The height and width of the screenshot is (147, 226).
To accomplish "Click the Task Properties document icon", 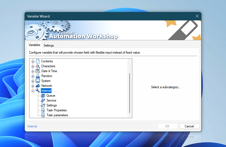I will pos(43,110).
